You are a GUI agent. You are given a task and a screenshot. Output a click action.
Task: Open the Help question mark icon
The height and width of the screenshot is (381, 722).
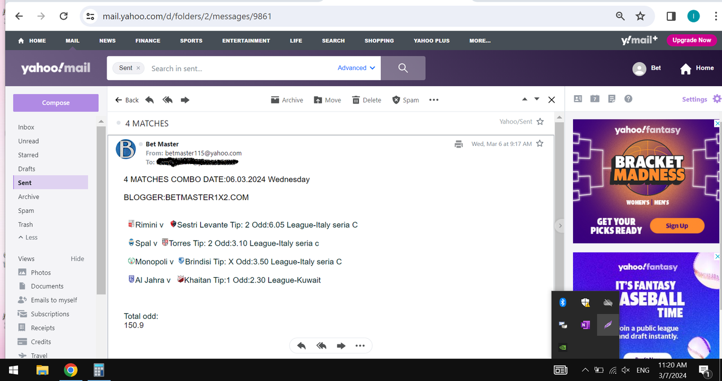click(628, 99)
